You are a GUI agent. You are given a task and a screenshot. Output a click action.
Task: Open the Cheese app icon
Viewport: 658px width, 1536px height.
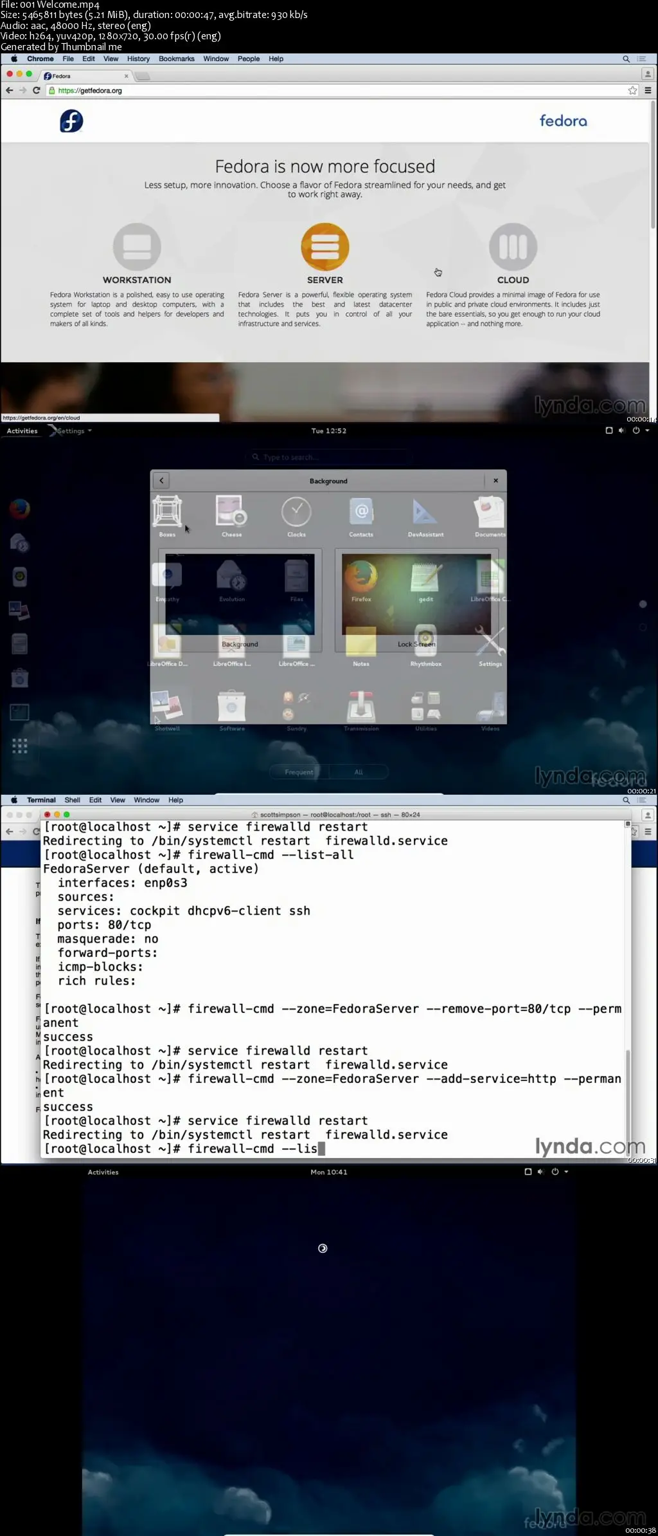(231, 512)
